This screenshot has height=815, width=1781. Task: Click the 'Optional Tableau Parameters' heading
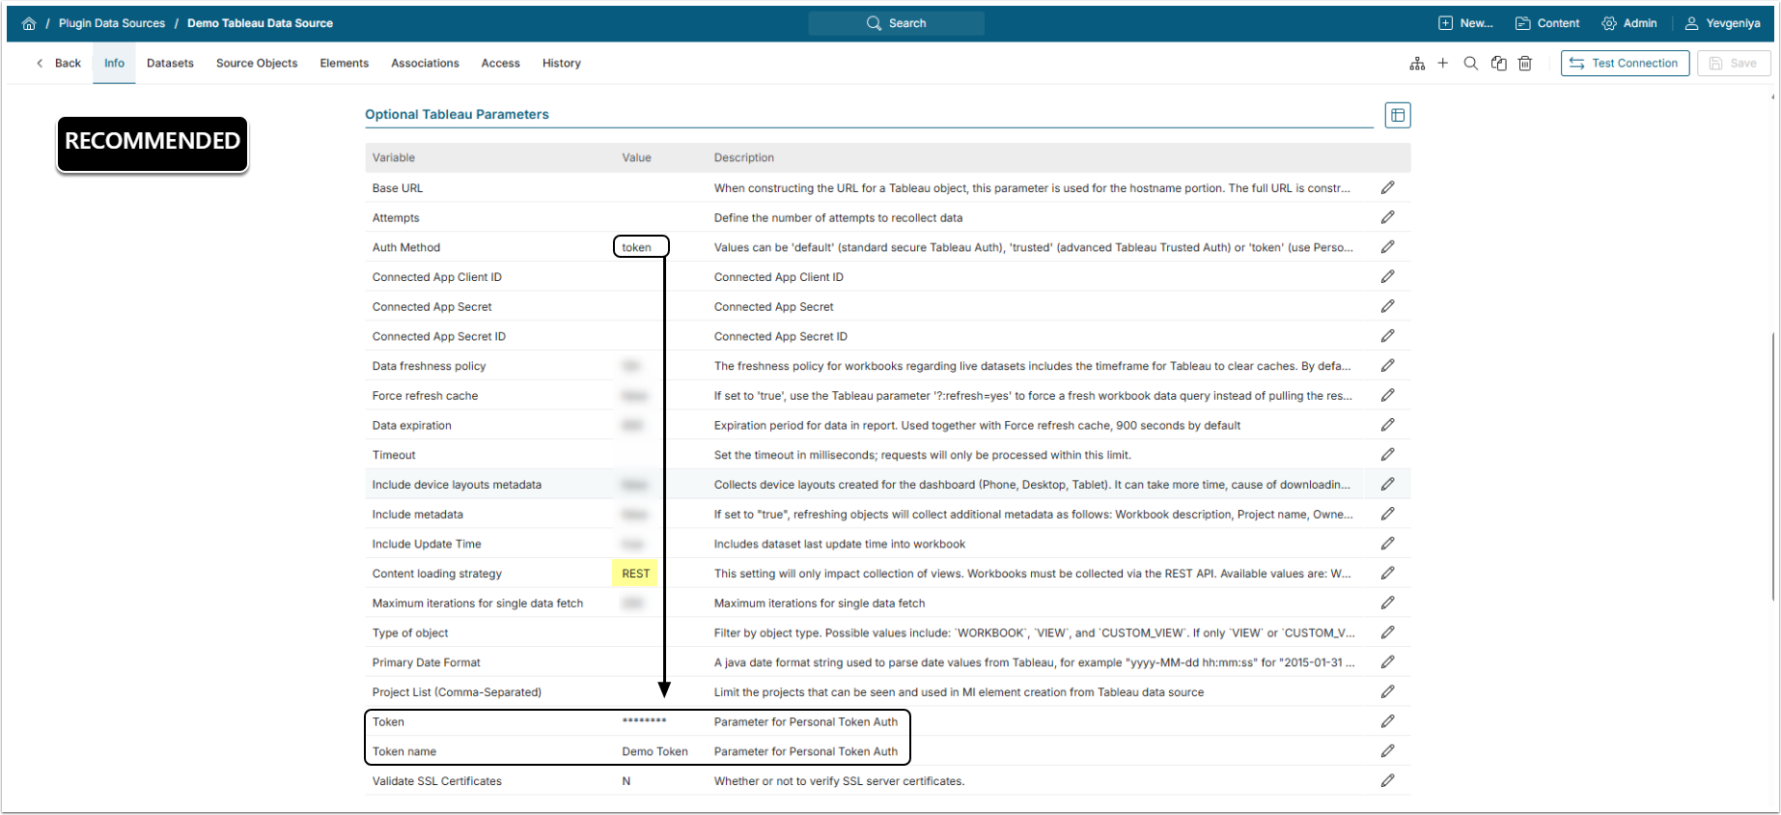[x=457, y=114]
